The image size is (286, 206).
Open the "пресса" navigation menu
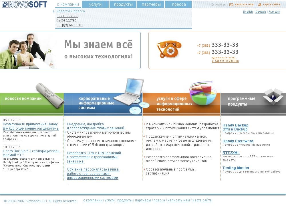click(178, 4)
